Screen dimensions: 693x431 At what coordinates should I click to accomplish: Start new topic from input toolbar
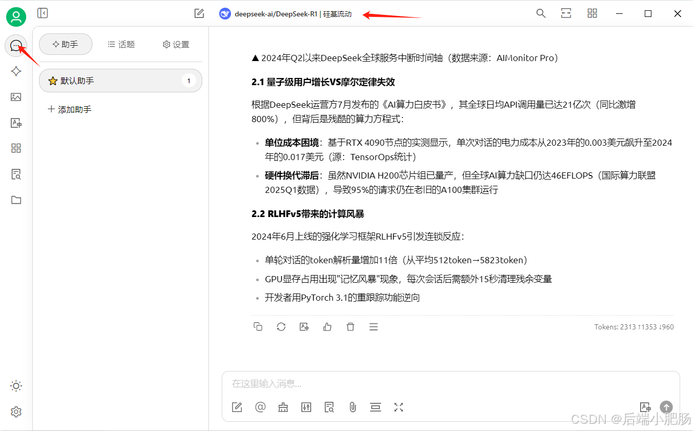pos(237,407)
